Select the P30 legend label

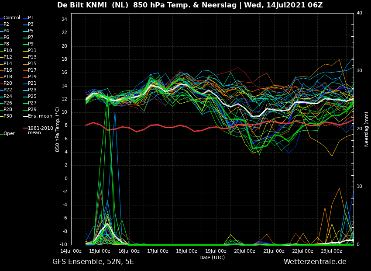pyautogui.click(x=7, y=116)
